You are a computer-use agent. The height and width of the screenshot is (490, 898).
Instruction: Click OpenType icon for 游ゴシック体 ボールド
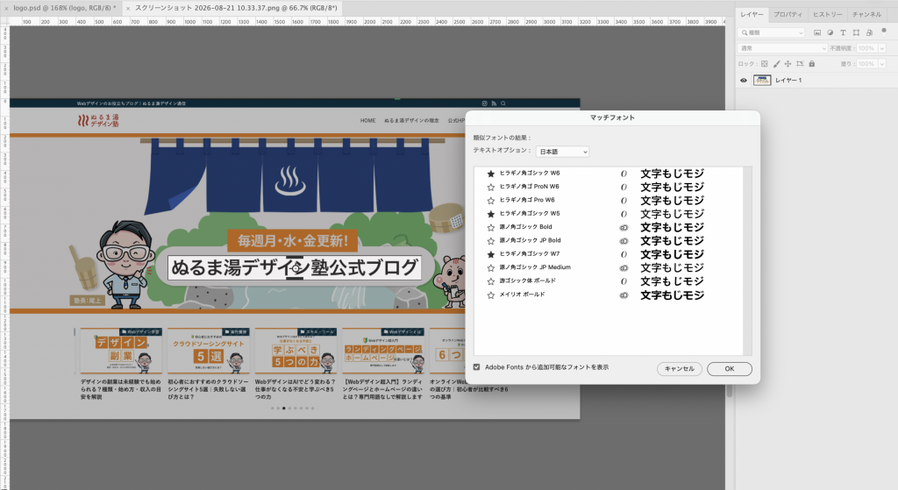click(624, 281)
